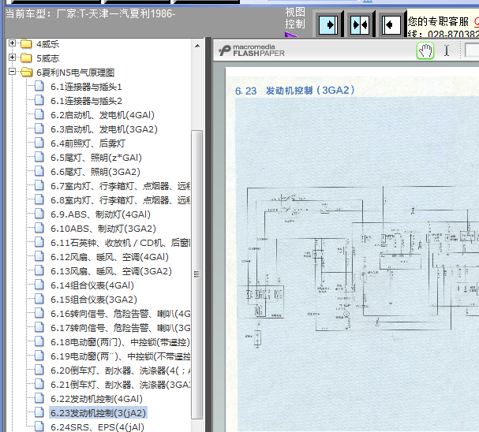479x432 pixels.
Task: Open 6.22发动机控制(4GAI) tree item
Action: click(96, 399)
